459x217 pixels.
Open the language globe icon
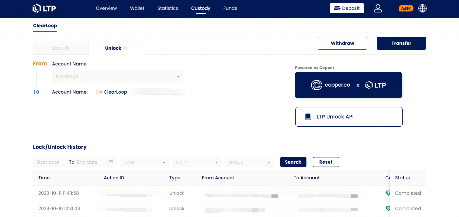422,8
